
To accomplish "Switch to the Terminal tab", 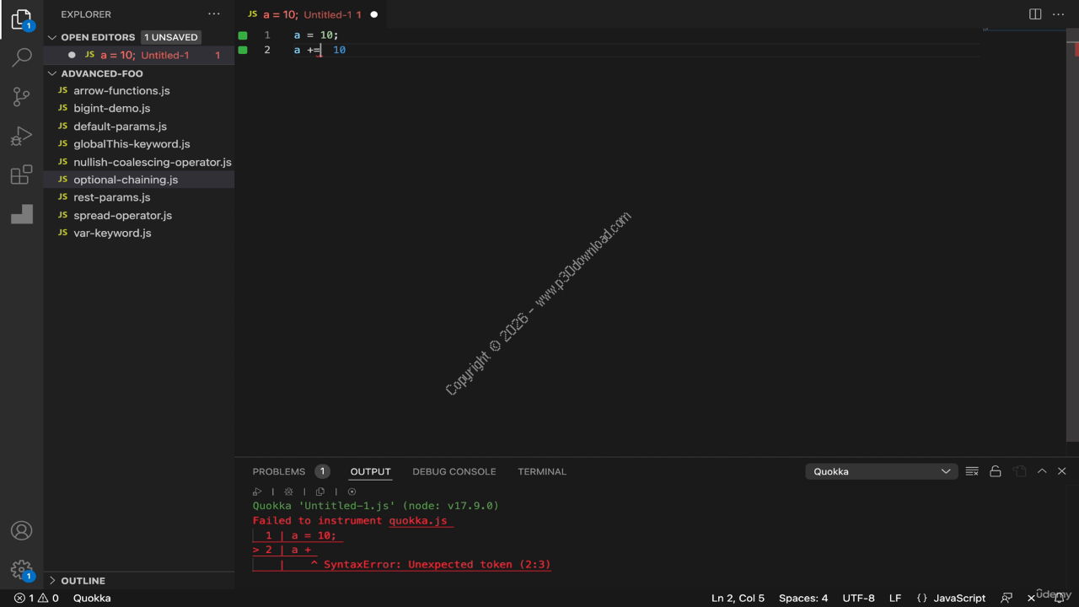I will click(541, 471).
